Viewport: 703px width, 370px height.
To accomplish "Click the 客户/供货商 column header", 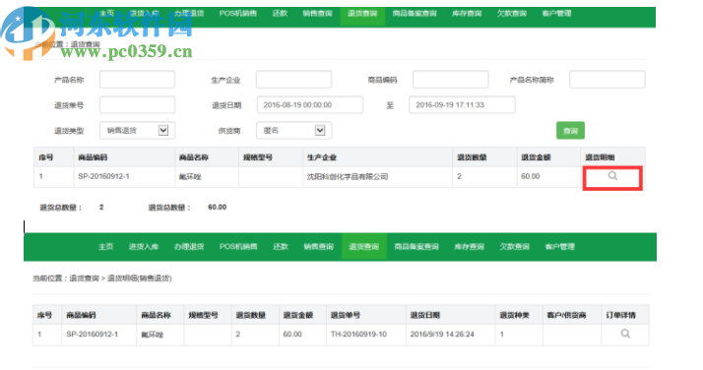I will (566, 315).
